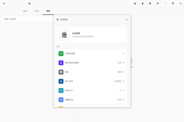184x122 pixels.
Task: Open the 快捷语法 setting
Action: [91, 100]
